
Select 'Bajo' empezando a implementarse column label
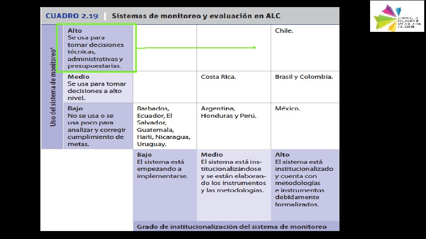tap(165, 185)
